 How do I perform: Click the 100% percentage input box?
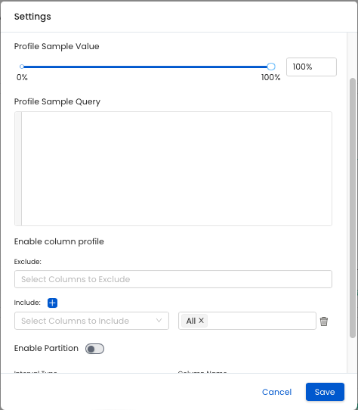[x=311, y=67]
